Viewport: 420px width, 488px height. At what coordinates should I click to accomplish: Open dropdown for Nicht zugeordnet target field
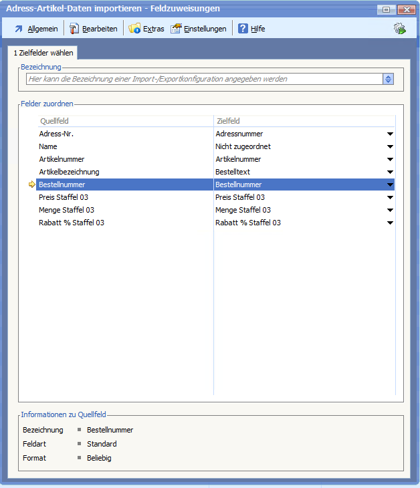[390, 146]
